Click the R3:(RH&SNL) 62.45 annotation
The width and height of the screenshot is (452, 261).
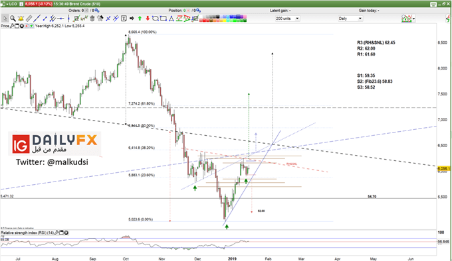coord(376,42)
